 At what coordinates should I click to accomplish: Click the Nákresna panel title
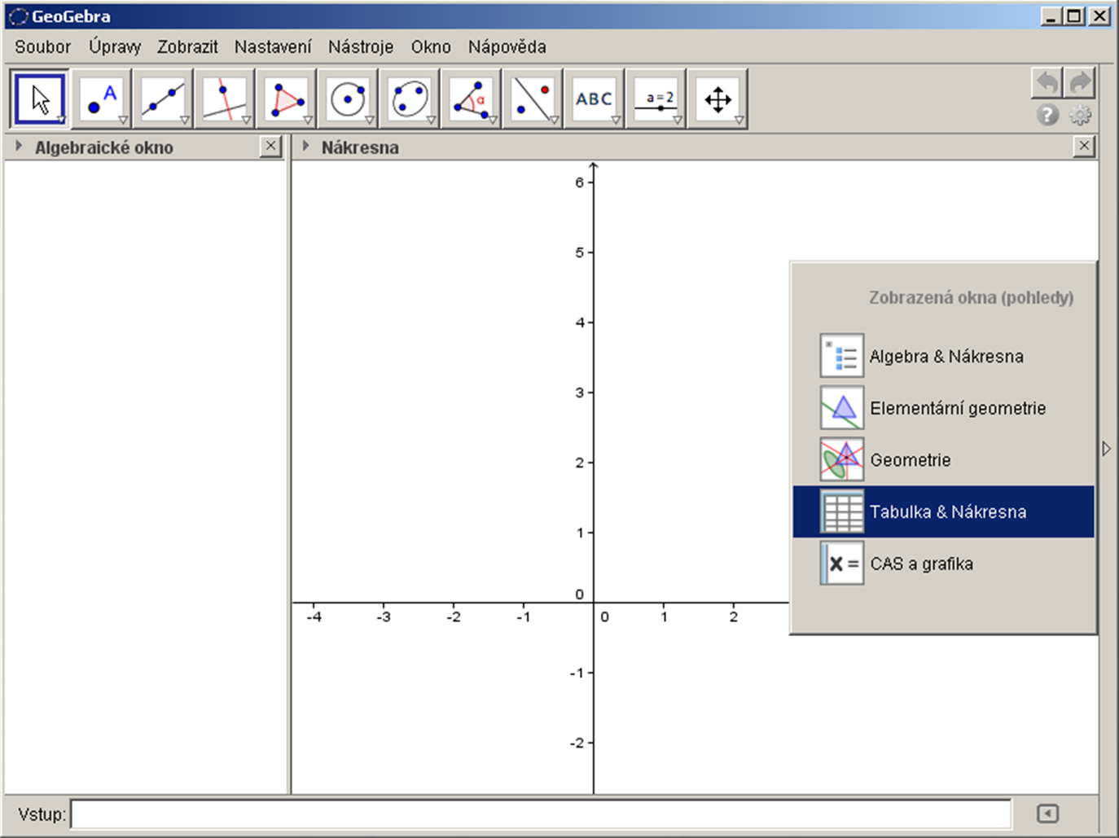tap(360, 147)
